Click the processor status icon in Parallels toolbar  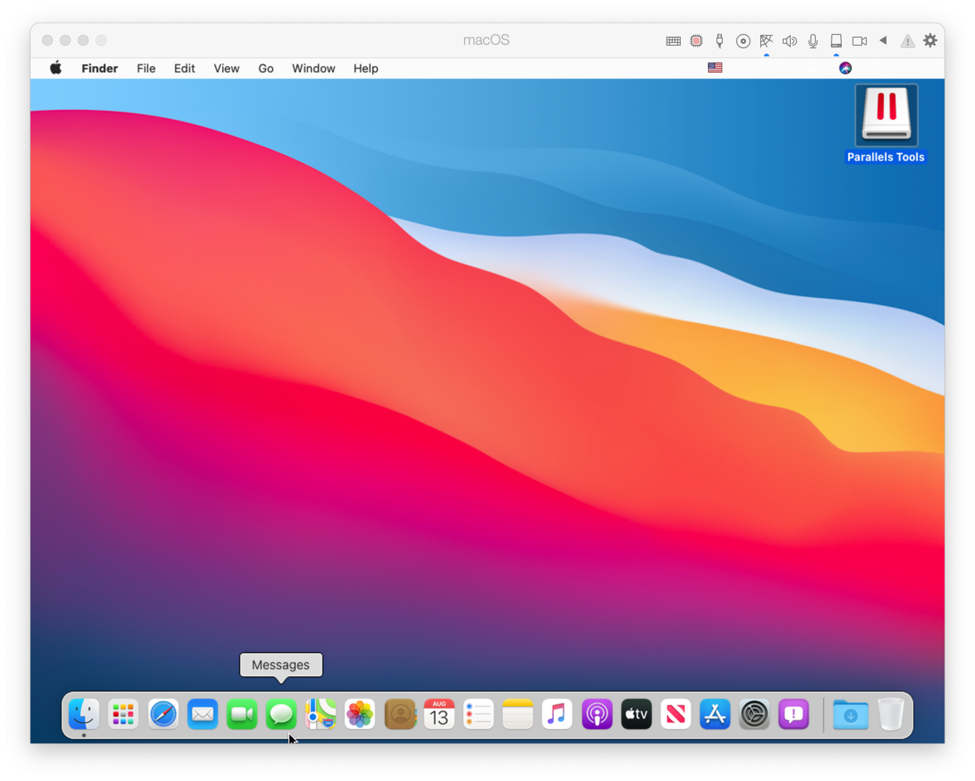pyautogui.click(x=696, y=40)
